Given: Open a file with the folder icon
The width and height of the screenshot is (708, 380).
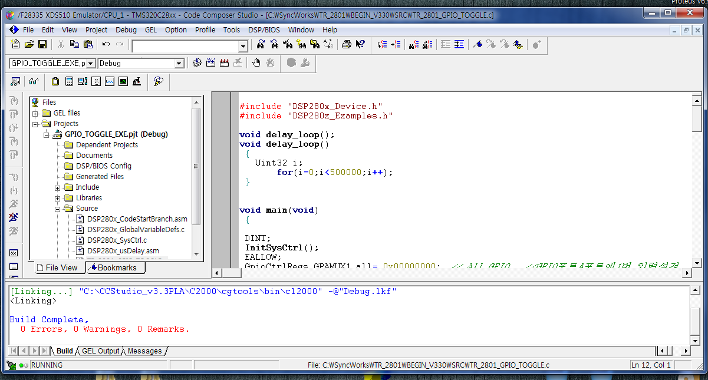Looking at the screenshot, I should click(x=29, y=44).
